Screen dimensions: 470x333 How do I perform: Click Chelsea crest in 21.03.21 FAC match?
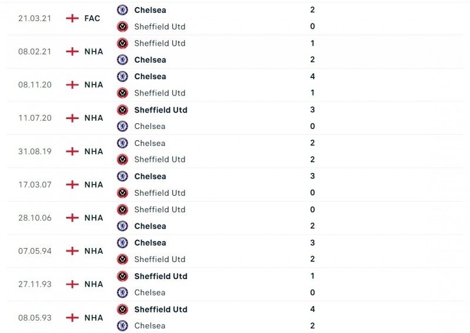point(122,10)
